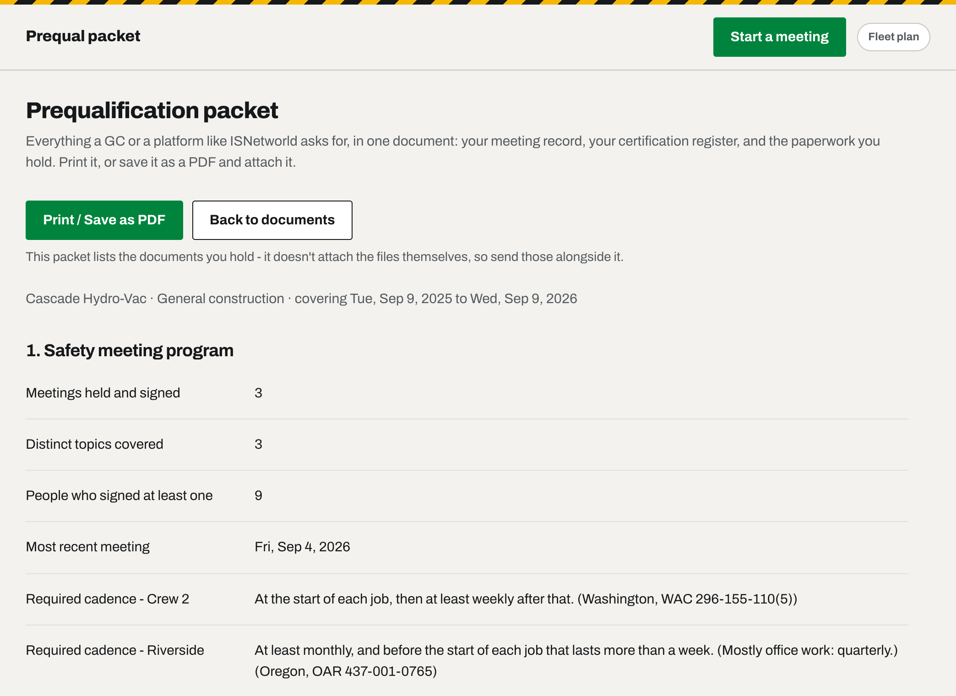Click People who signed at least one
This screenshot has height=696, width=956.
(x=119, y=495)
